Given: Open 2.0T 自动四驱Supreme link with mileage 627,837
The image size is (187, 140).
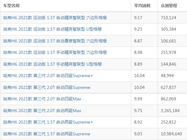Looking at the screenshot, I should click(x=47, y=87).
